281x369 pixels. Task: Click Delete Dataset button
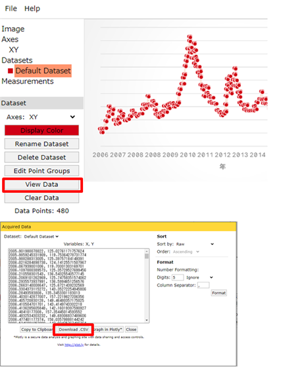pos(41,157)
